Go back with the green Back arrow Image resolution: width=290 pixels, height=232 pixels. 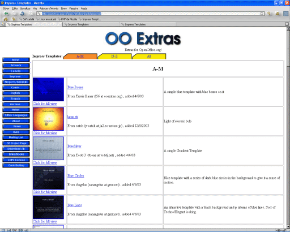pyautogui.click(x=7, y=14)
